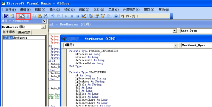Click the Reset stop icon

pyautogui.click(x=78, y=16)
